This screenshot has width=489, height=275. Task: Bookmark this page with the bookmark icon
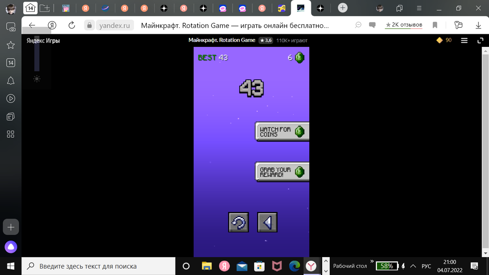coord(435,25)
